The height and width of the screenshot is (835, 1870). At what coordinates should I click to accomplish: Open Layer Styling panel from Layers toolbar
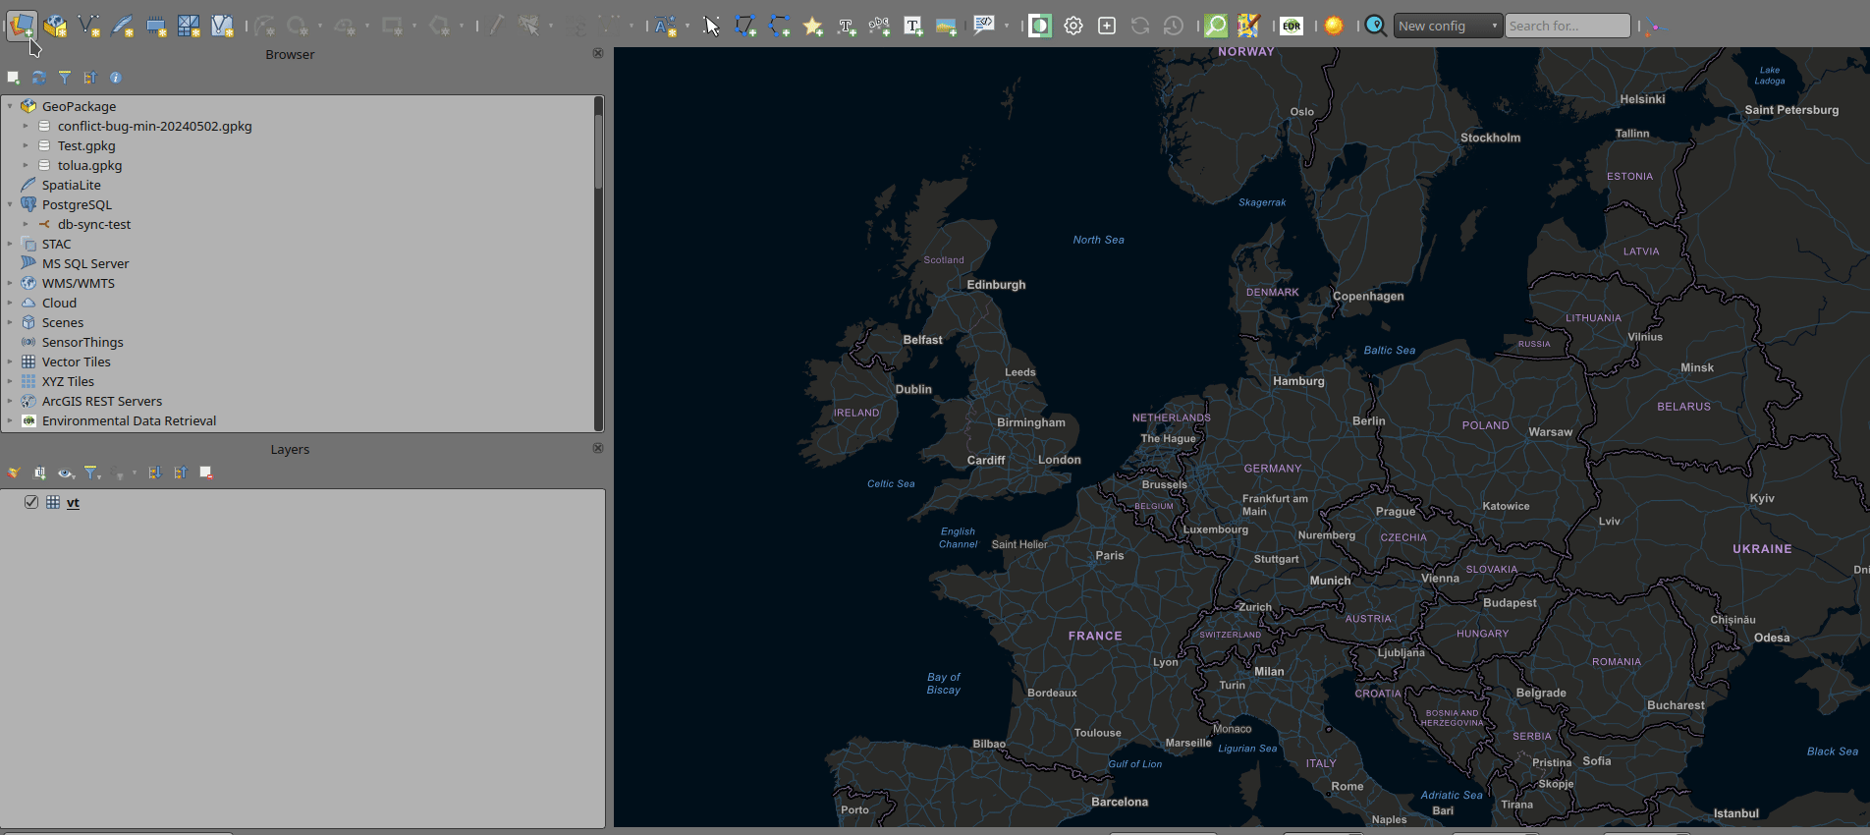coord(14,473)
